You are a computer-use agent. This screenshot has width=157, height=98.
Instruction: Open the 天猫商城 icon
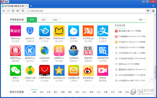click(44, 70)
